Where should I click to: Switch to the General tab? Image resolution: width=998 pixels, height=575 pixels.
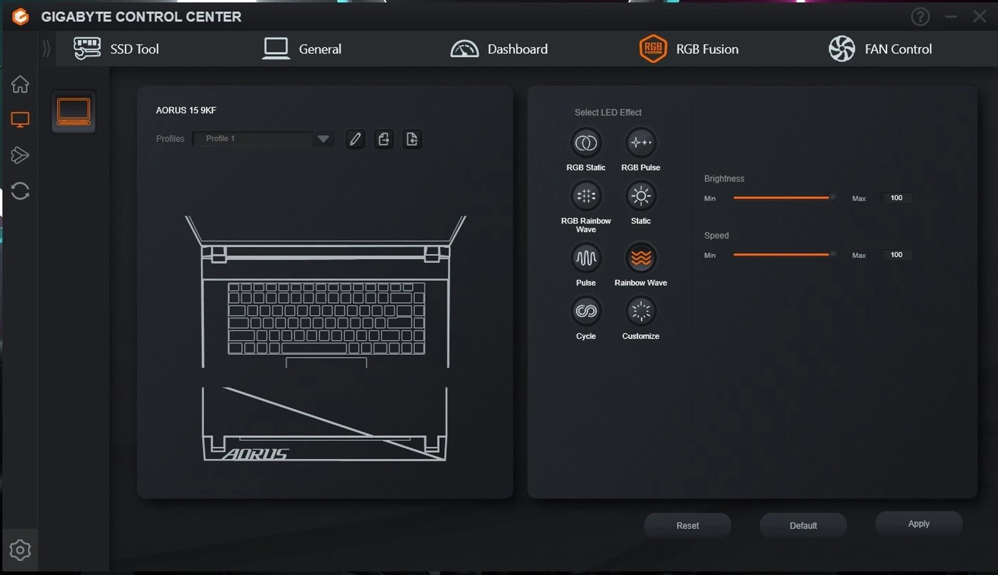(301, 49)
